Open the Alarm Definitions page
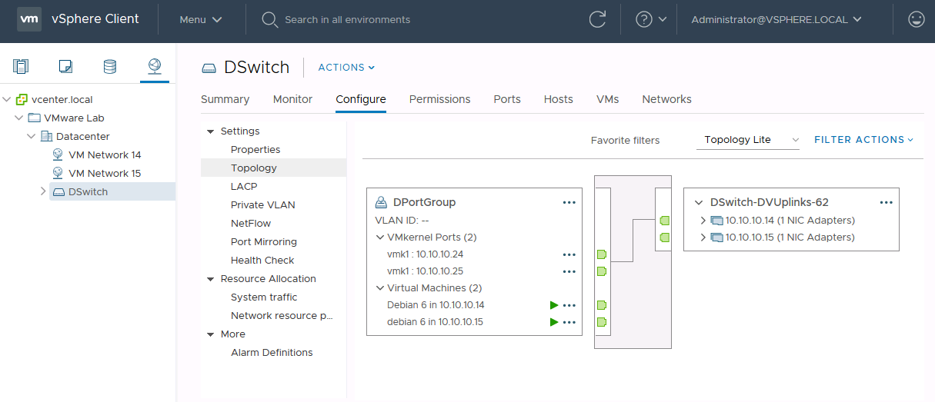Viewport: 935px width, 402px height. [273, 353]
